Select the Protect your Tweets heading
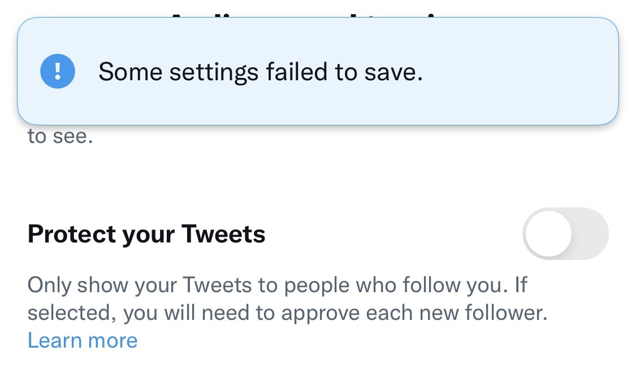The image size is (636, 373). [146, 233]
